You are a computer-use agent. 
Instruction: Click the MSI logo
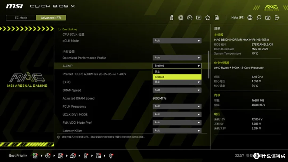(14, 6)
